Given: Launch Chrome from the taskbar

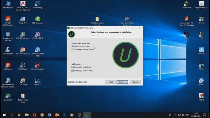Looking at the screenshot, I should tap(42, 115).
